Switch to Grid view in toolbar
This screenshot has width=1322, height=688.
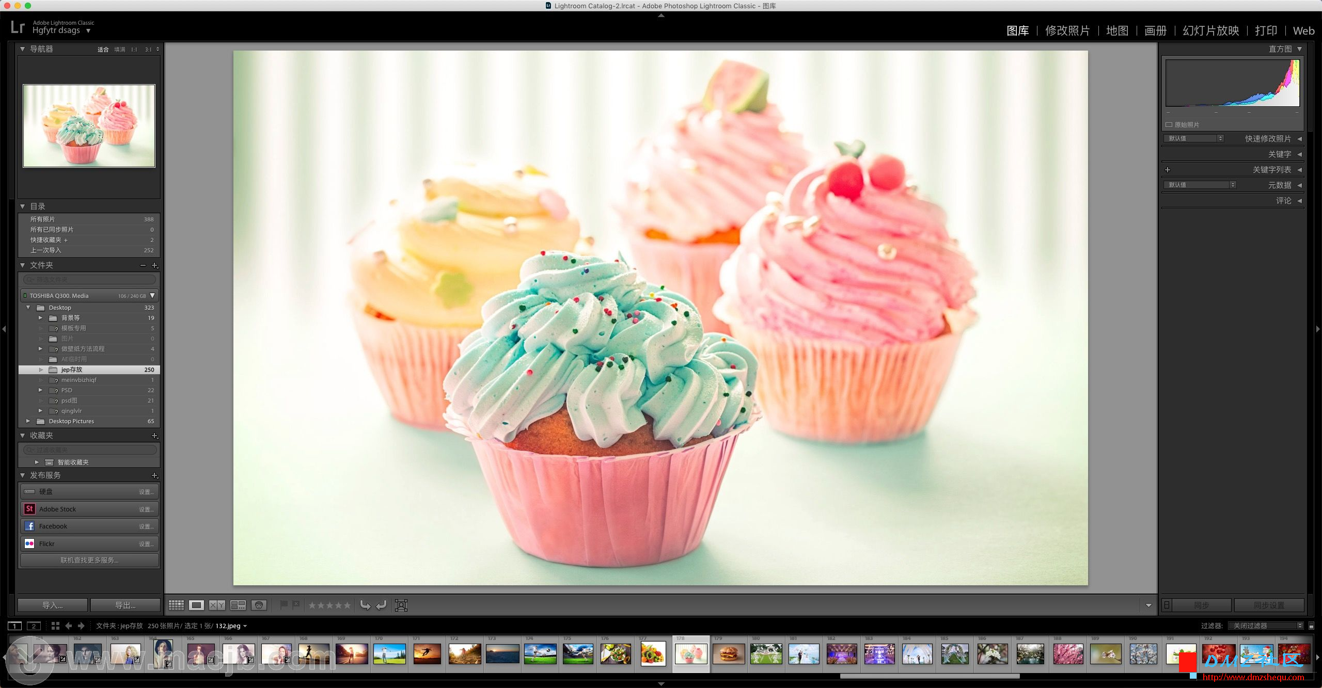coord(176,605)
